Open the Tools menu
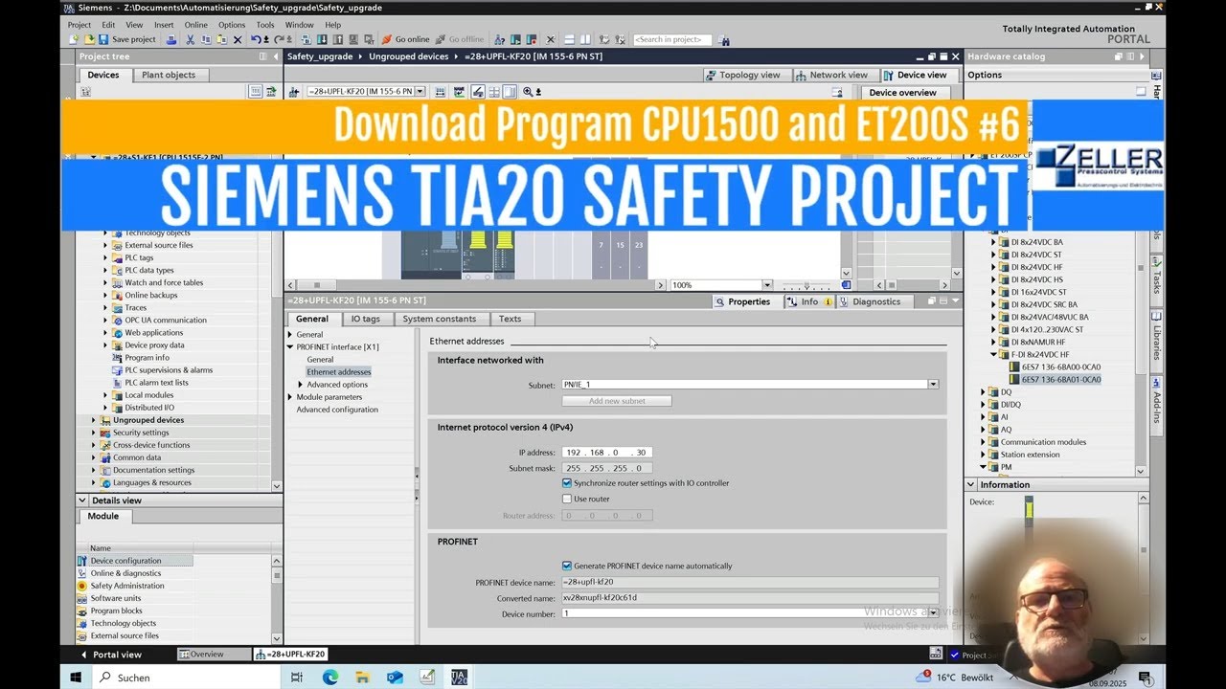 pyautogui.click(x=265, y=25)
